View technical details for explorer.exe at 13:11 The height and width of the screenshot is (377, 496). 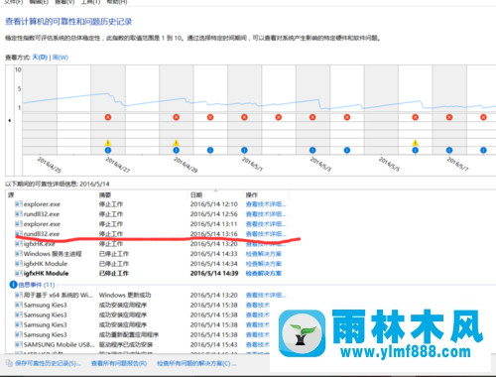[x=266, y=224]
